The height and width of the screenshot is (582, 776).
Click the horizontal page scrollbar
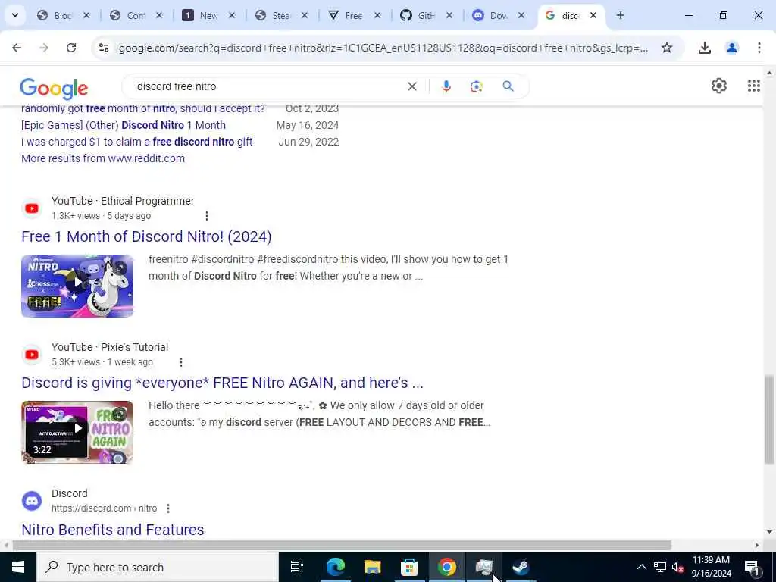pyautogui.click(x=342, y=545)
